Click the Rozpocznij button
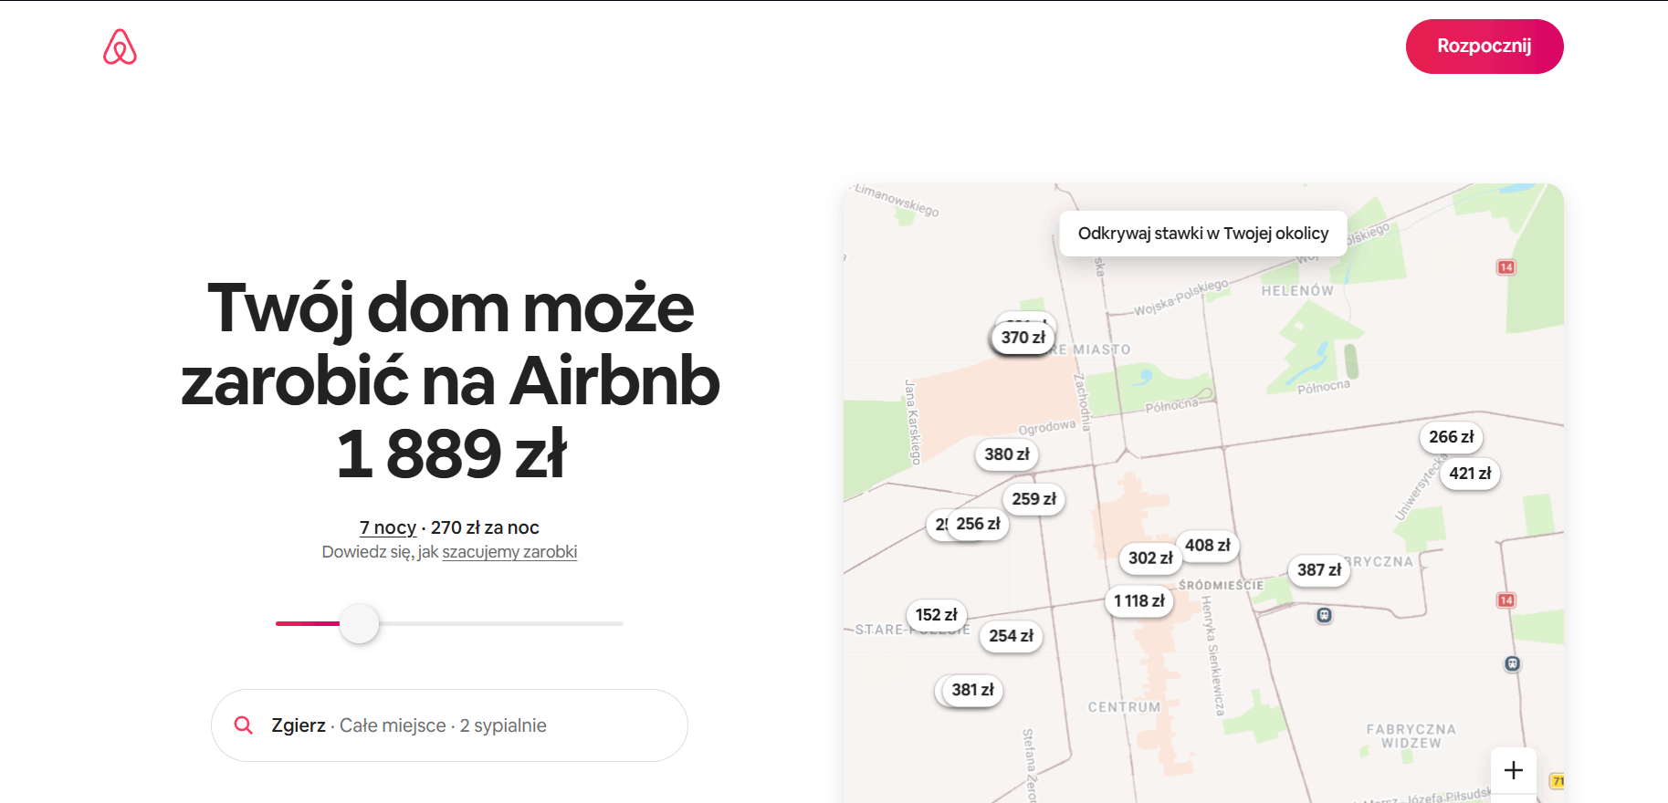Screen dimensions: 1668x803 [1484, 47]
